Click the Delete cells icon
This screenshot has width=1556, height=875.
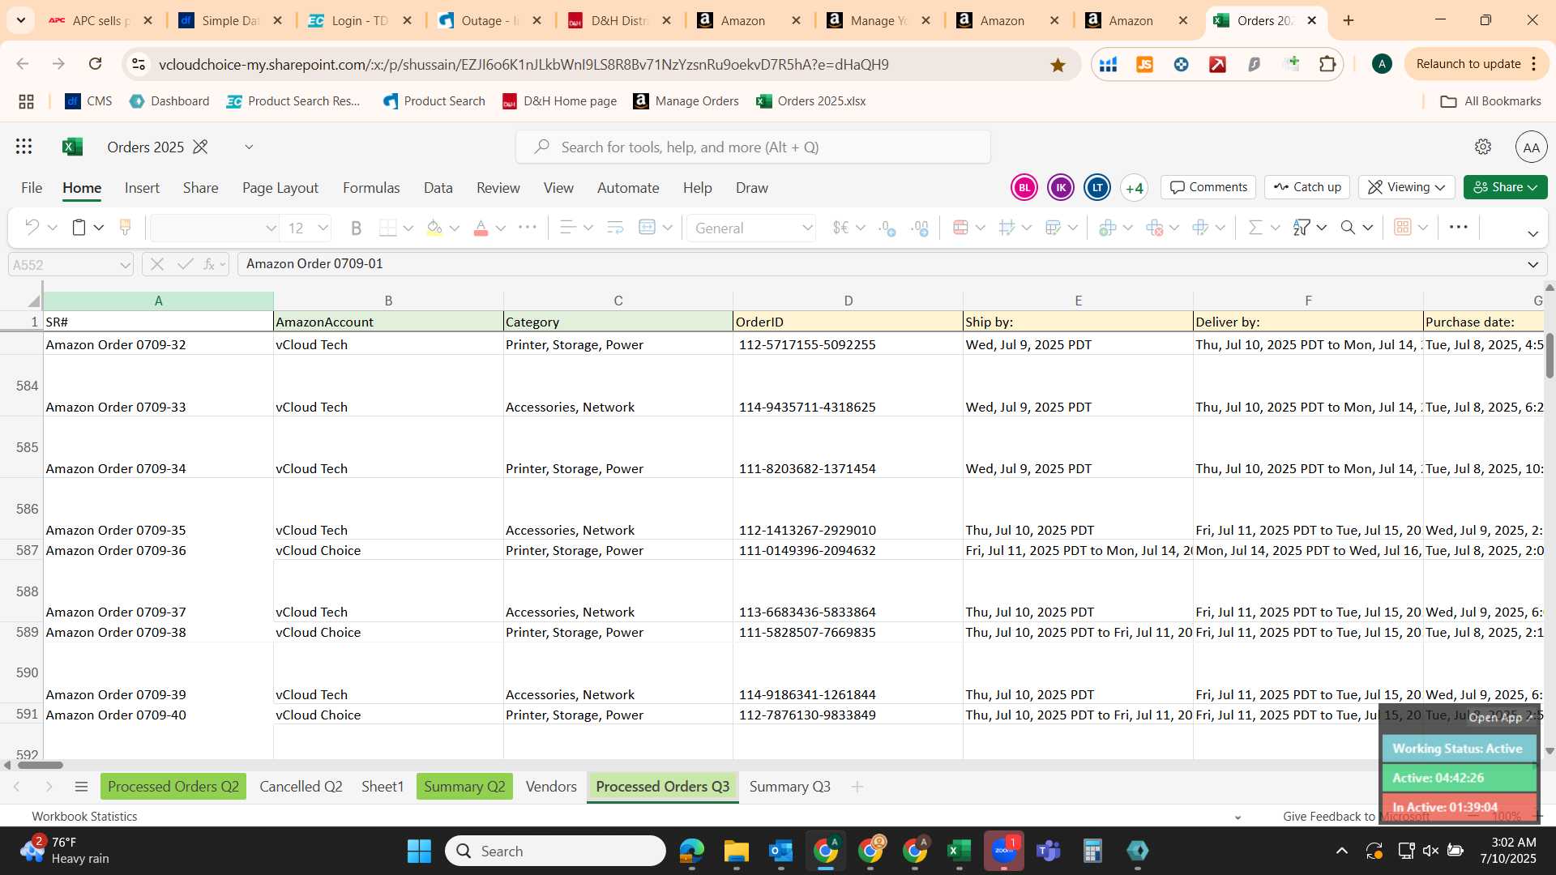pos(1155,228)
